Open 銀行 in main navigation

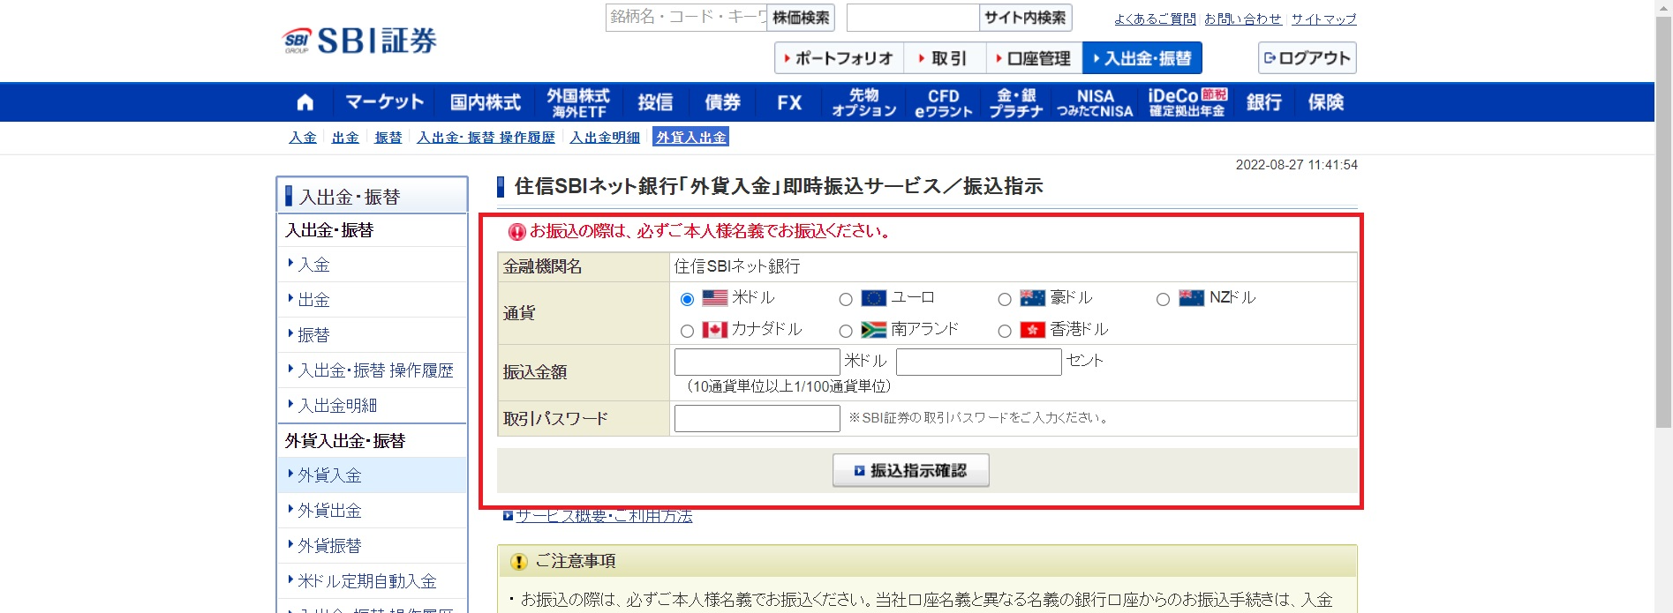tap(1263, 102)
